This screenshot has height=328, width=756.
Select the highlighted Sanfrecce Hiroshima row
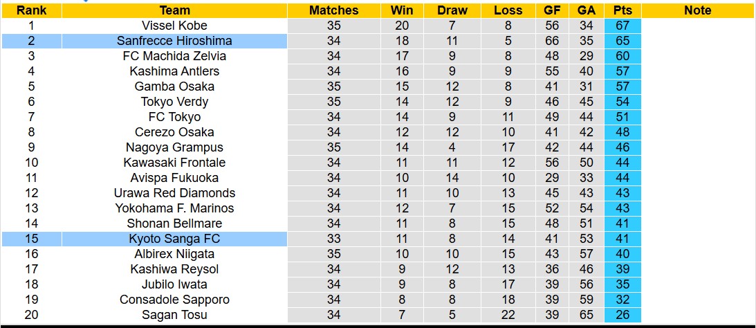[x=174, y=41]
